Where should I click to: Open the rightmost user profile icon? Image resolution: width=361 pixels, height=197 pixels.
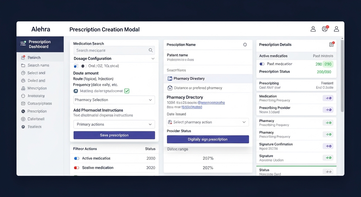[336, 29]
